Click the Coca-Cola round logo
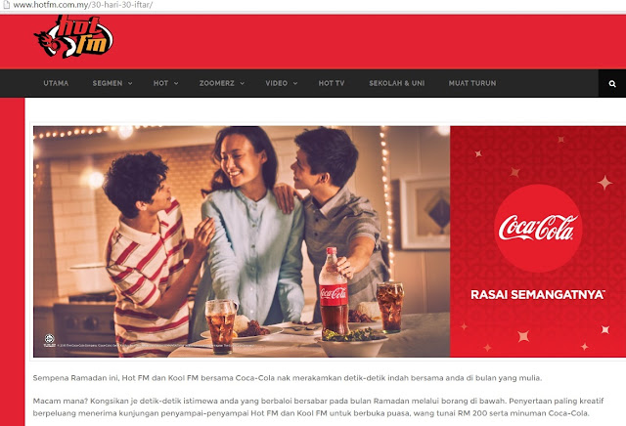The width and height of the screenshot is (626, 426). 538,229
